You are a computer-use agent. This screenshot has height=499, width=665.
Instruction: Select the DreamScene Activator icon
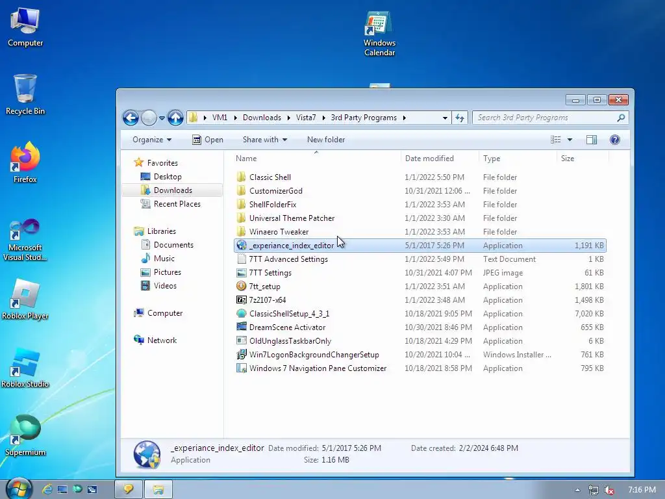pos(242,327)
